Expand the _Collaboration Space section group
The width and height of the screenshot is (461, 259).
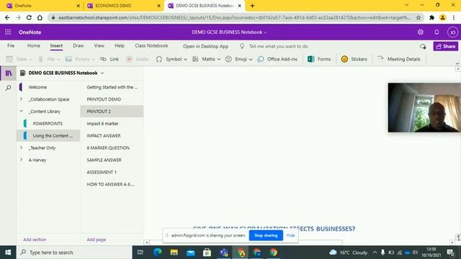(x=21, y=99)
